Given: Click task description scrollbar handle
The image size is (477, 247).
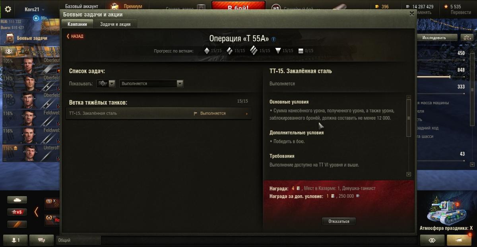Looking at the screenshot, I should [409, 118].
